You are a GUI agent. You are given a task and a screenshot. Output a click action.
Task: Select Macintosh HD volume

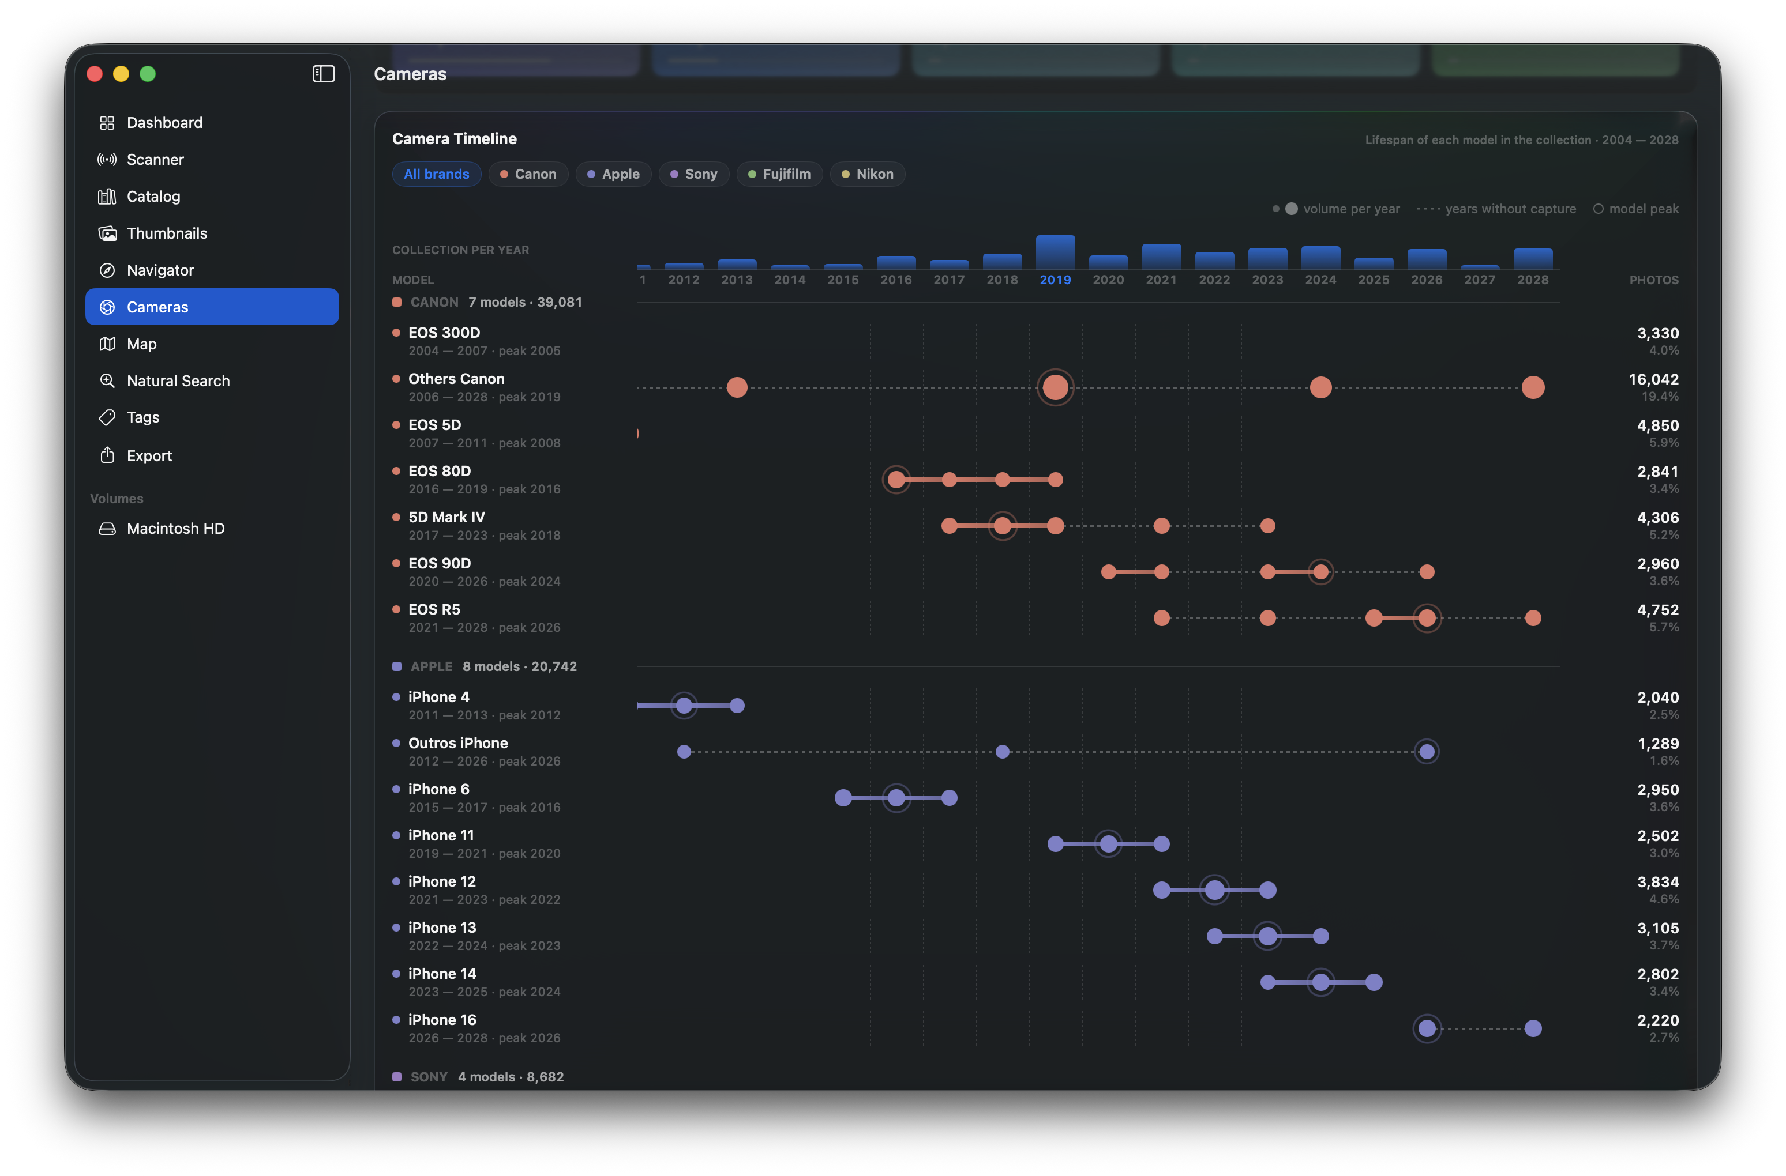[x=212, y=529]
